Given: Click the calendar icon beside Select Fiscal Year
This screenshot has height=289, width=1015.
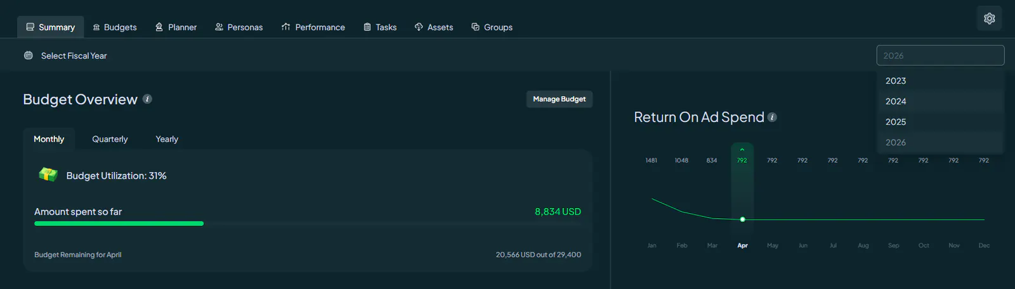Looking at the screenshot, I should click(29, 56).
